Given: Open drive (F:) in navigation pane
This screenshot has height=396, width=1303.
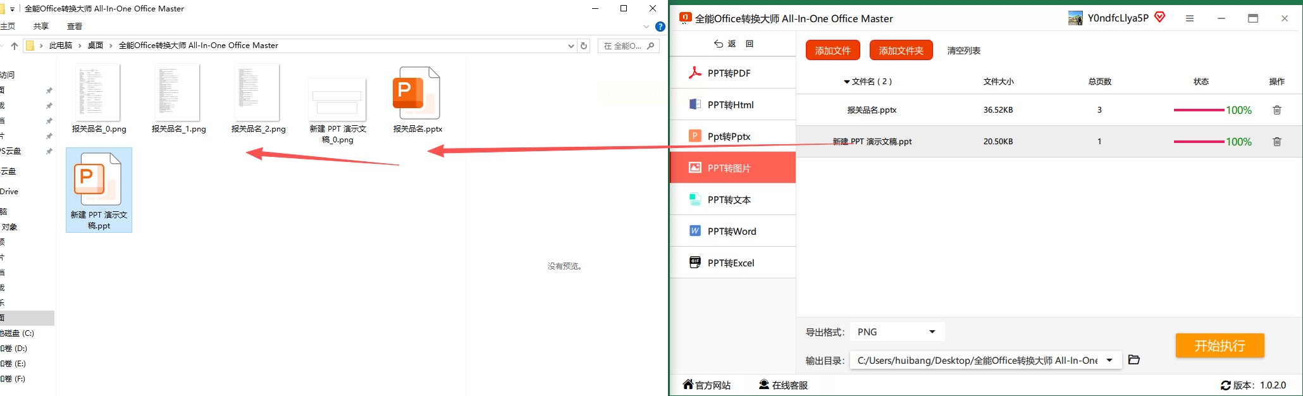Looking at the screenshot, I should (14, 378).
